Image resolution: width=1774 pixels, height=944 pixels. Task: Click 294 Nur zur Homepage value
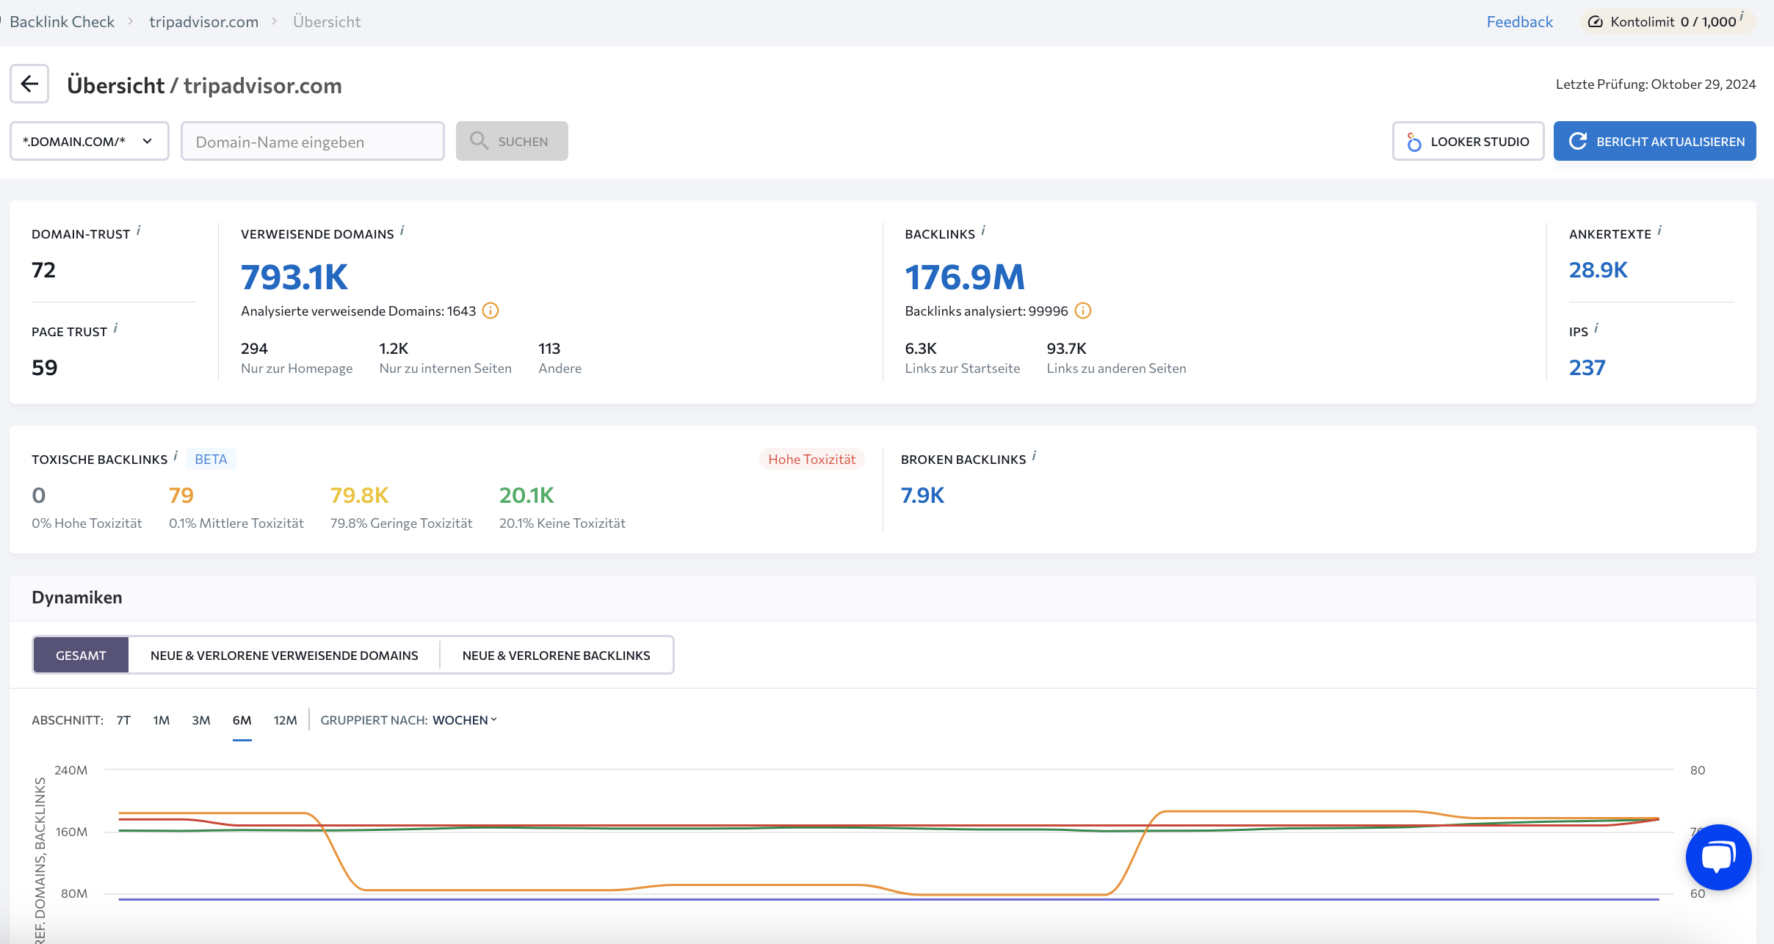[254, 348]
